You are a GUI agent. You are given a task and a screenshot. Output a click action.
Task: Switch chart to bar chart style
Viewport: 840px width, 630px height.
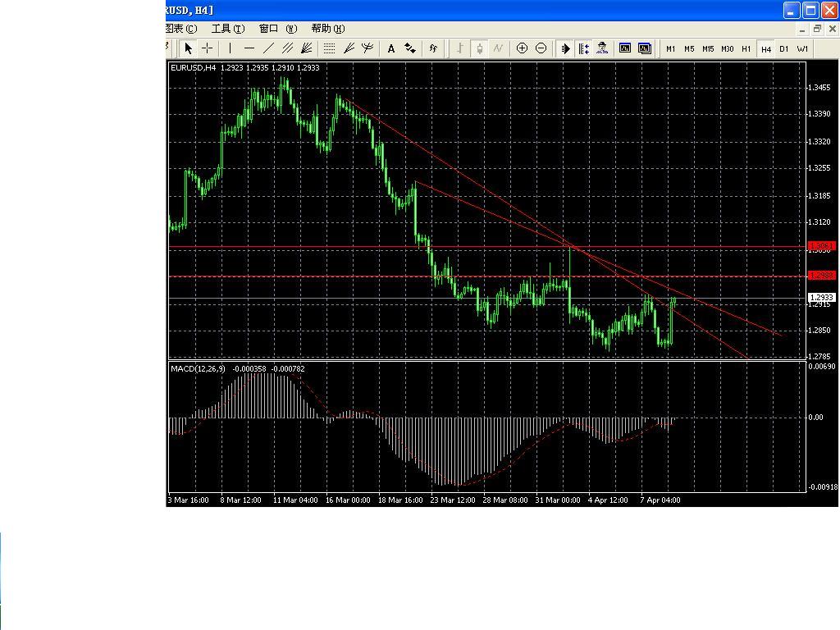[459, 48]
